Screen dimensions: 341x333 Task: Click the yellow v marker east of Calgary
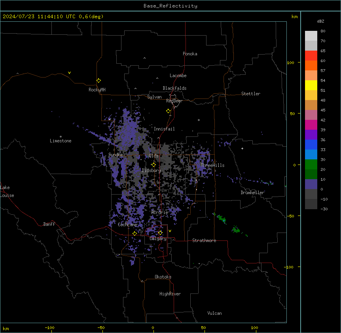coord(170,231)
